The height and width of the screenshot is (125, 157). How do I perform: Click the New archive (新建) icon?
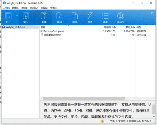44,16
